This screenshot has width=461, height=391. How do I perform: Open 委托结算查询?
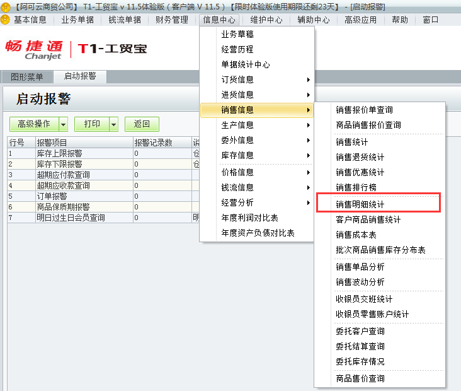pyautogui.click(x=380, y=346)
